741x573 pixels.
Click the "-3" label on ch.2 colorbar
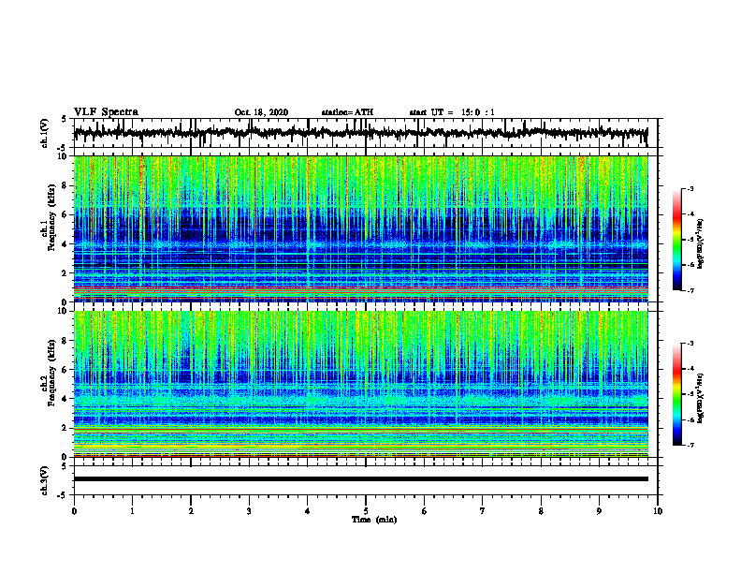690,344
